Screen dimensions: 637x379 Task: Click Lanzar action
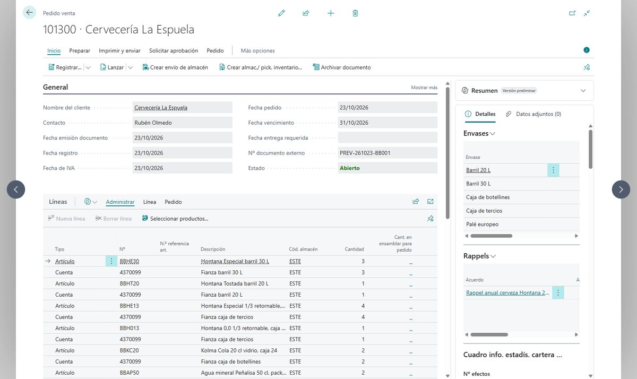[112, 67]
